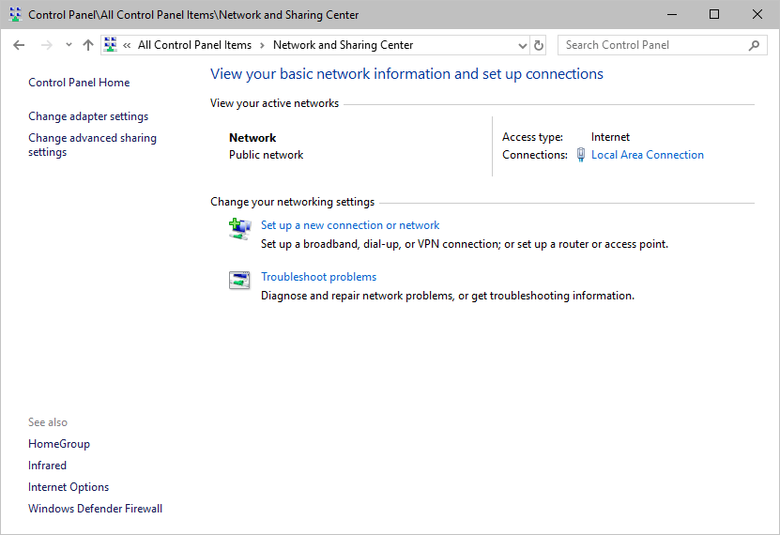Open Windows Defender Firewall
Image resolution: width=780 pixels, height=535 pixels.
click(x=95, y=509)
